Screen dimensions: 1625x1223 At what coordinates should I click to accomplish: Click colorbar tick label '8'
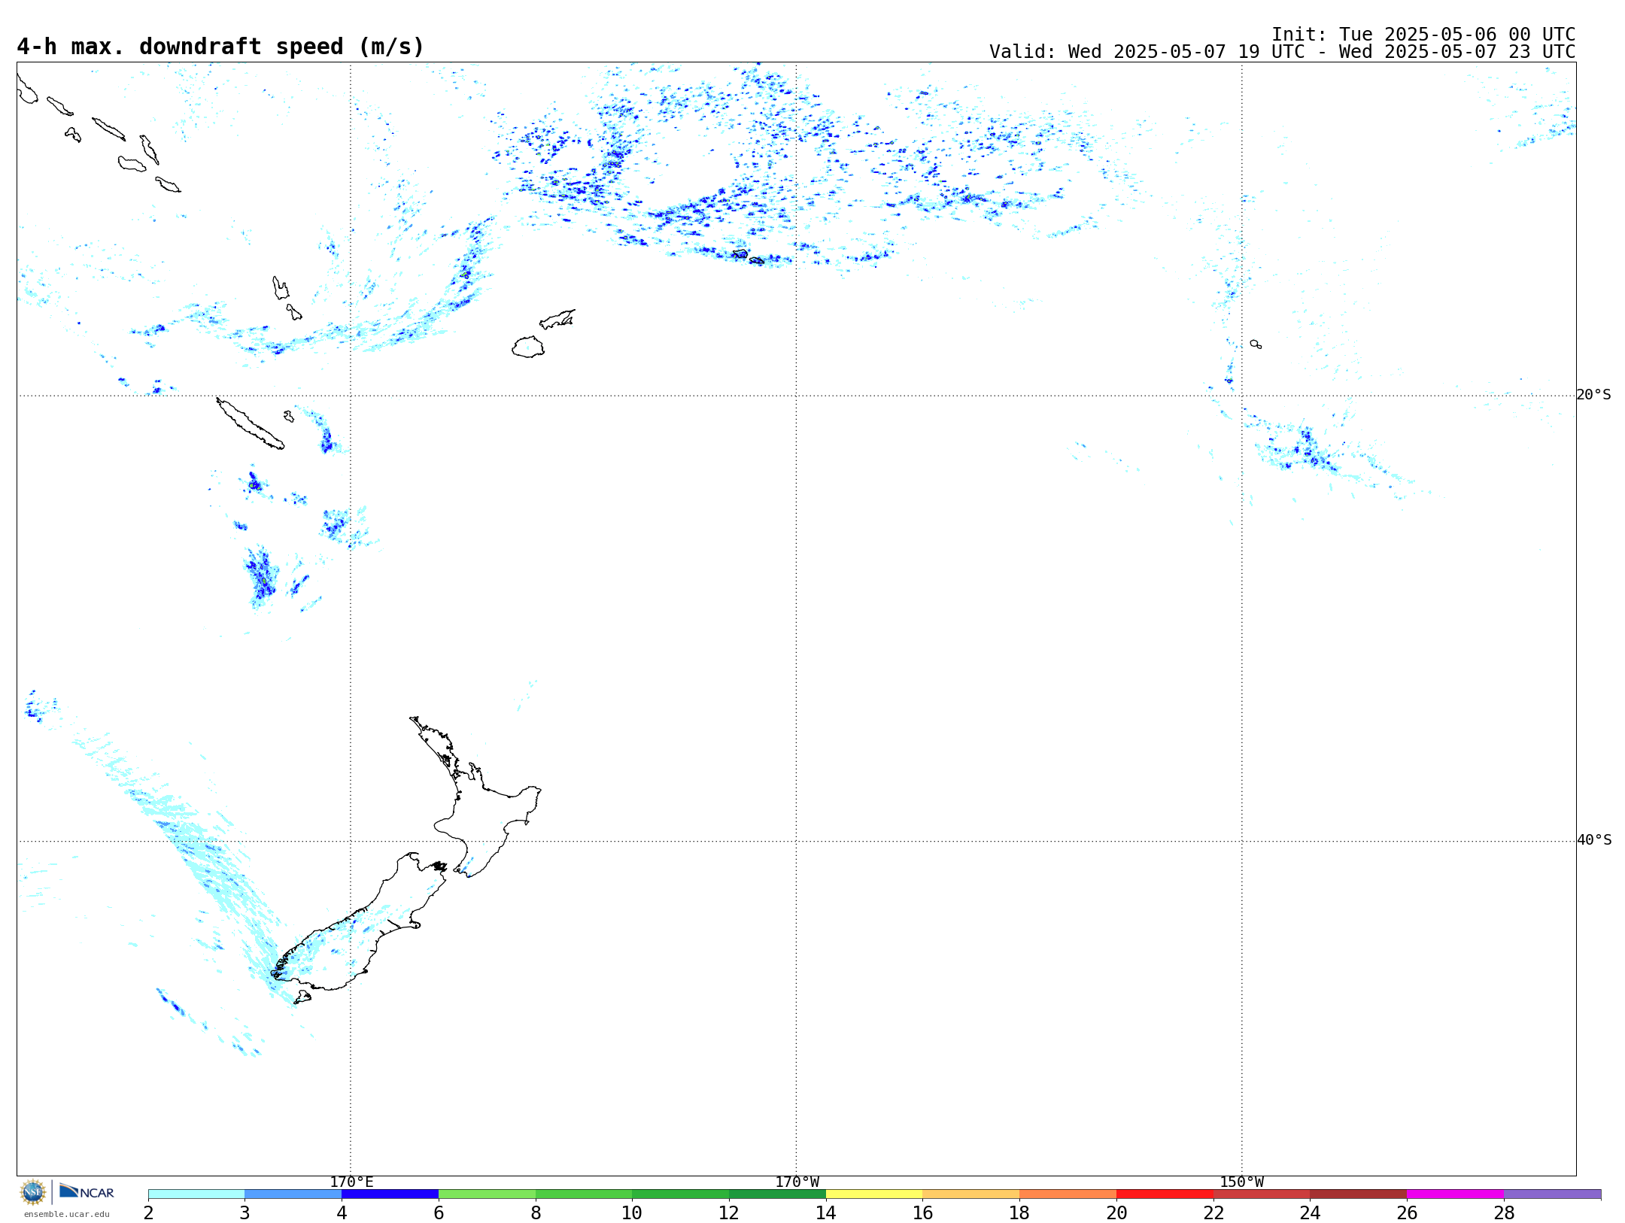536,1212
